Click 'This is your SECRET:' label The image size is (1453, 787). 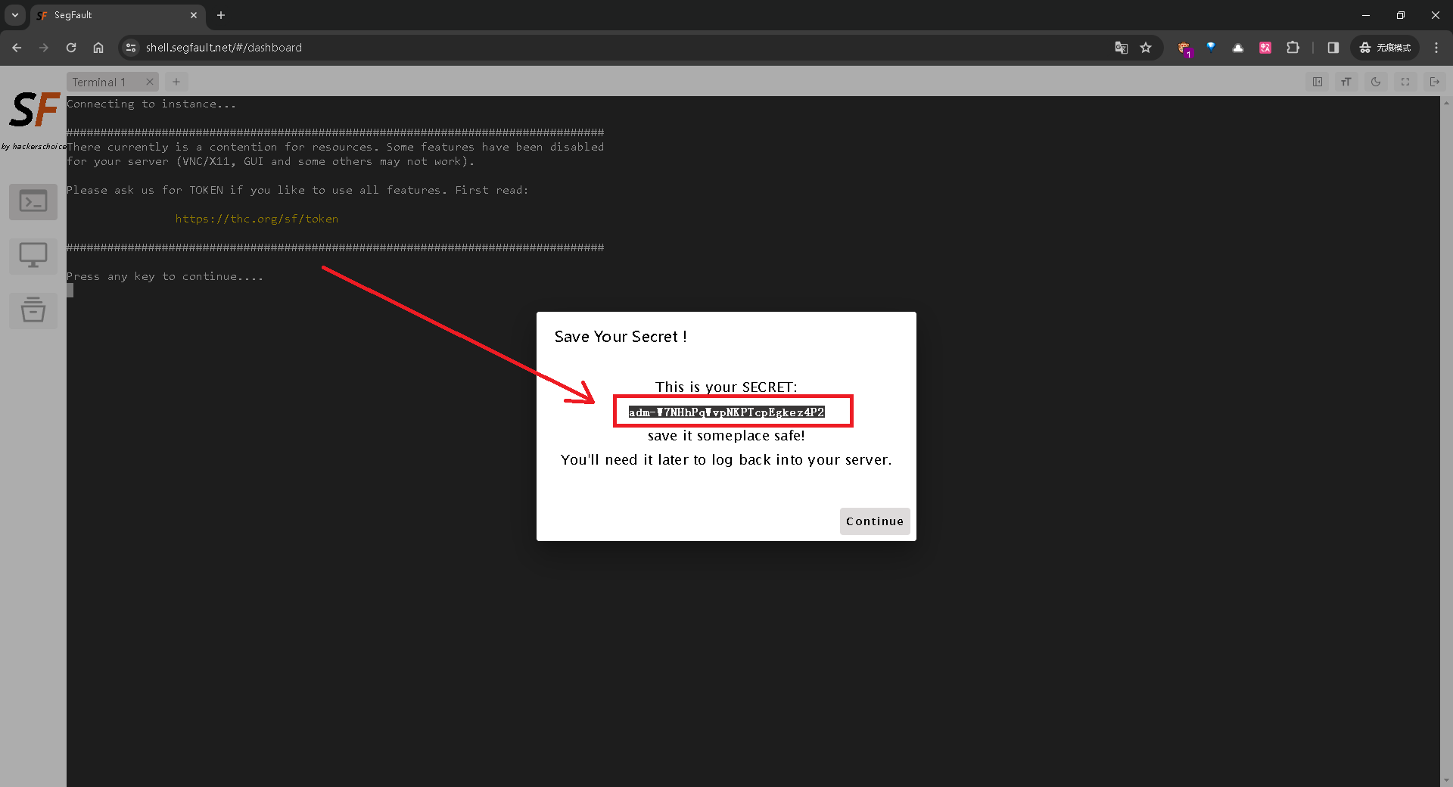tap(726, 387)
